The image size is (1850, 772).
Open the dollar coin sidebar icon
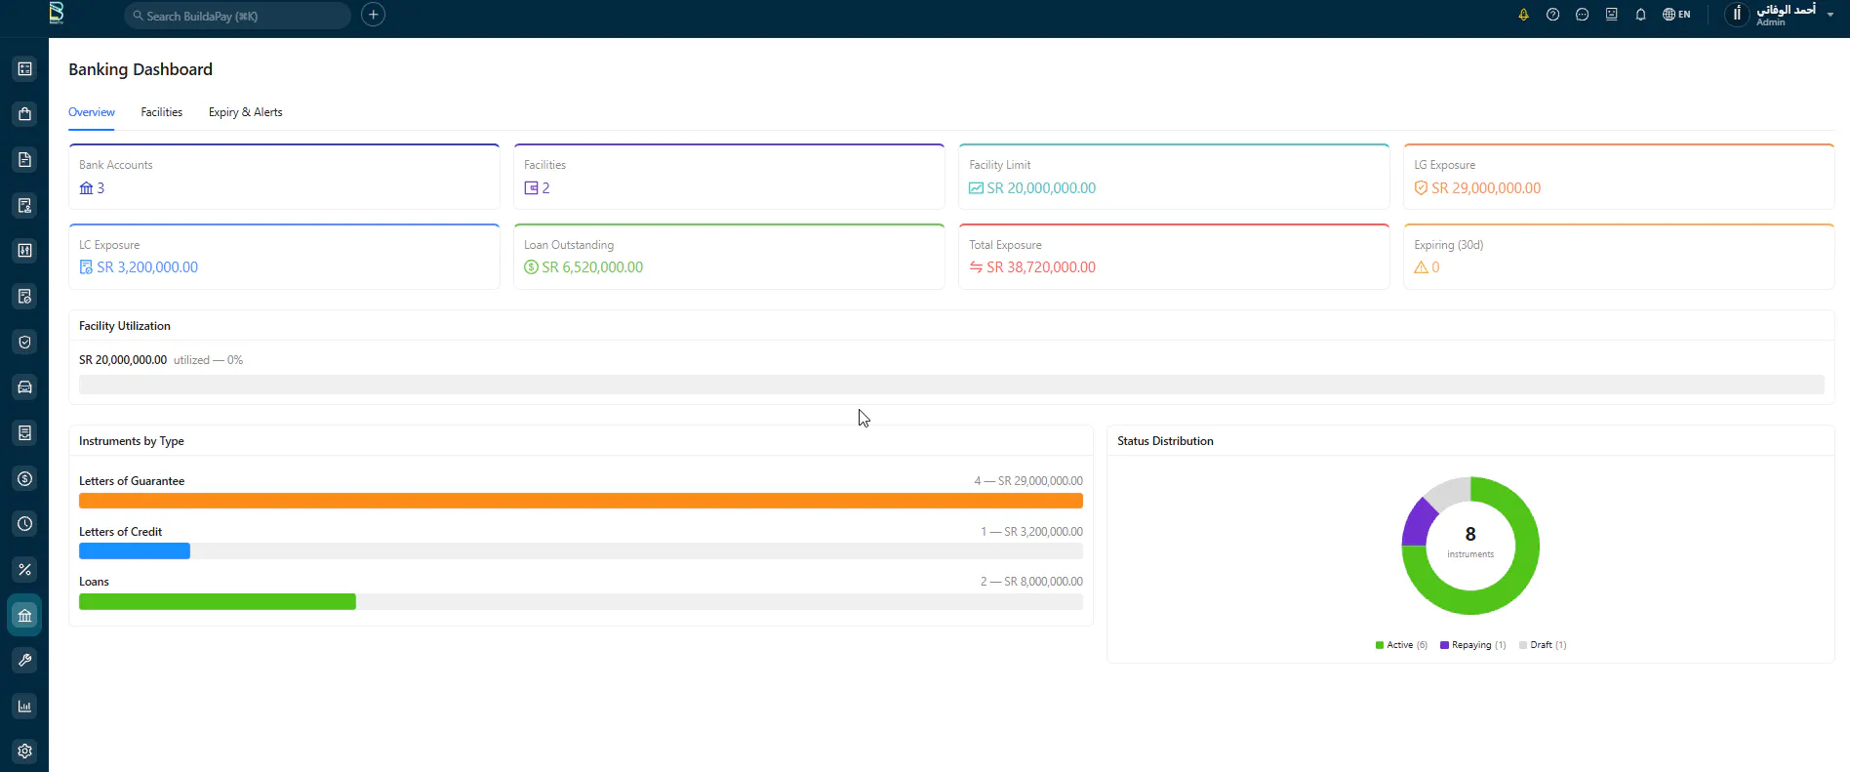click(x=24, y=478)
